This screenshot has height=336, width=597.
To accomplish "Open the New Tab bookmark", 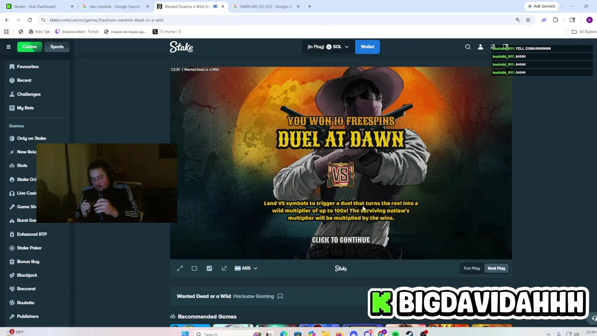I will click(x=39, y=32).
